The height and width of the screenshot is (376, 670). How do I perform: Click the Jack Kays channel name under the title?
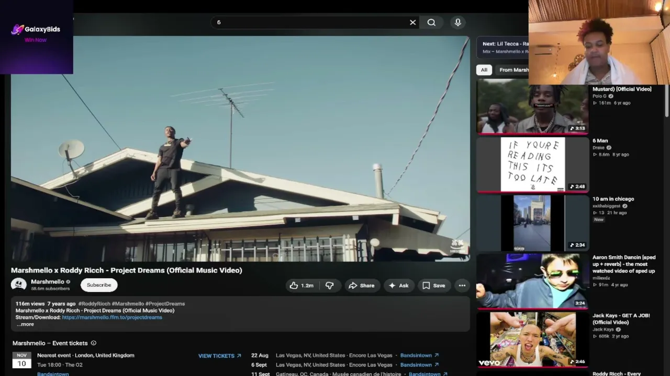click(603, 330)
